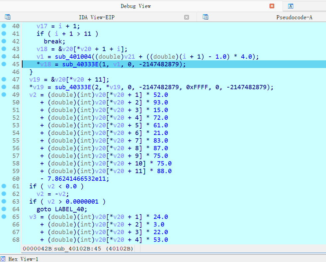Viewport: 326px width, 262px height.
Task: Click the breakpoint dot beside line 49
Action: (3, 95)
